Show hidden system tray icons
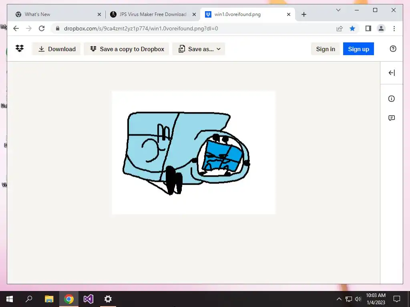The image size is (410, 307). tap(339, 299)
